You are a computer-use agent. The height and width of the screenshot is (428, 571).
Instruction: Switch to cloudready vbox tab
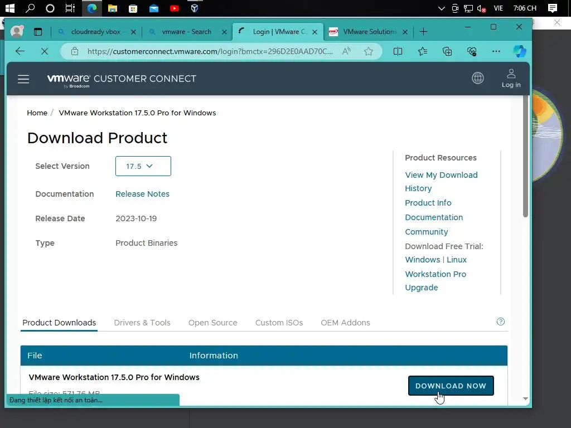tap(96, 32)
